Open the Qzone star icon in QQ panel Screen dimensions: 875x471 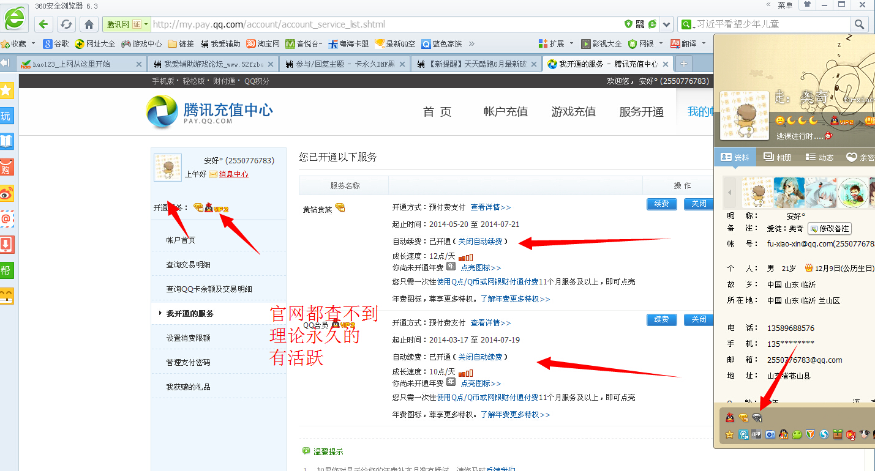point(730,434)
